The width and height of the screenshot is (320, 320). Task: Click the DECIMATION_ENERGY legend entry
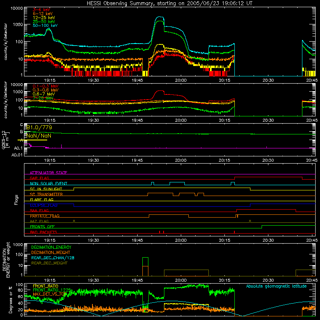pyautogui.click(x=51, y=247)
